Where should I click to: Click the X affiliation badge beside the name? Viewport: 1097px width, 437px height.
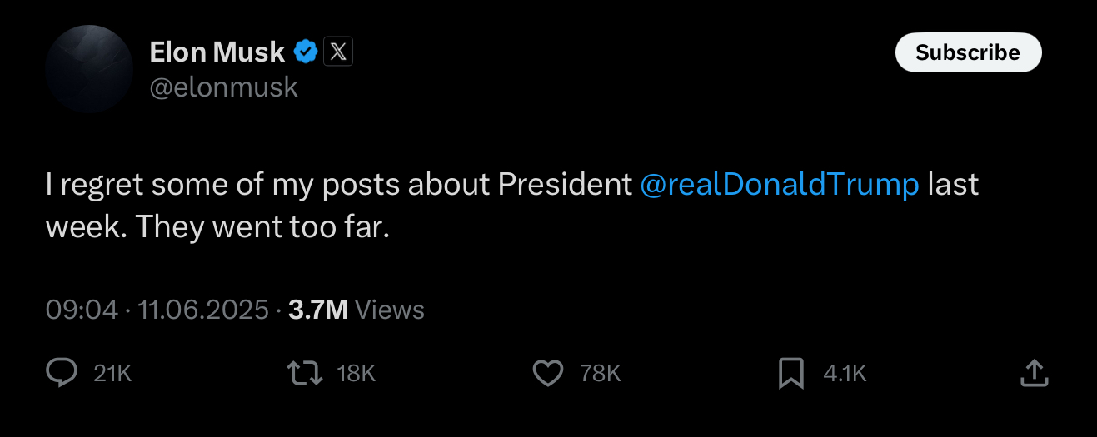click(x=337, y=52)
